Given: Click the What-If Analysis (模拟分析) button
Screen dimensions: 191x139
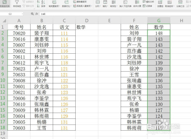Looking at the screenshot, I should pyautogui.click(x=148, y=2).
